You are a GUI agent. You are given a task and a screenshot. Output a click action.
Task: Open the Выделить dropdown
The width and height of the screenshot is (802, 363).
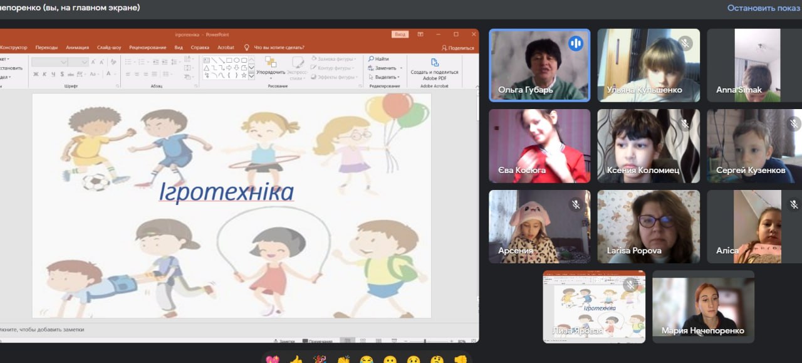click(386, 76)
